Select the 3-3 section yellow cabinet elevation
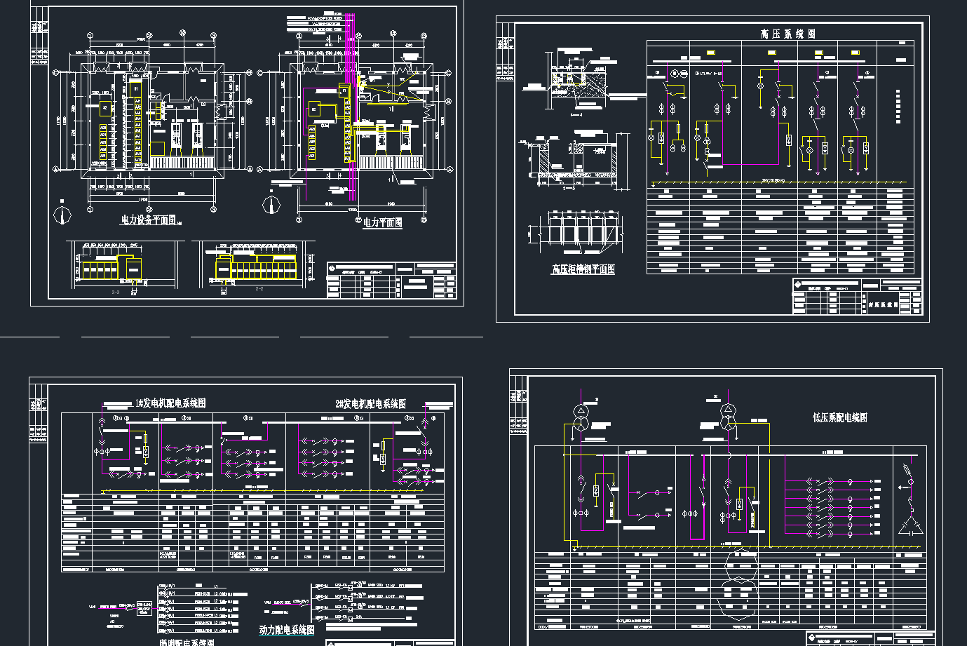 [112, 268]
